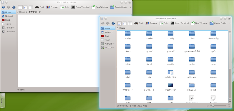
Task: Open window menu icon of supportdoc title bar
Action: (102, 18)
